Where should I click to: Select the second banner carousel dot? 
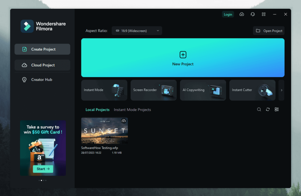pyautogui.click(x=41, y=180)
